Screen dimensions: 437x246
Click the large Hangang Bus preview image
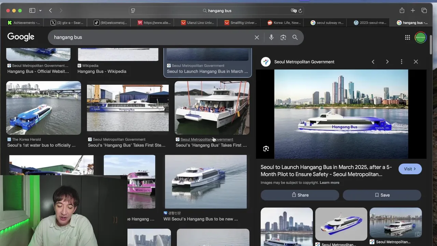tap(341, 114)
